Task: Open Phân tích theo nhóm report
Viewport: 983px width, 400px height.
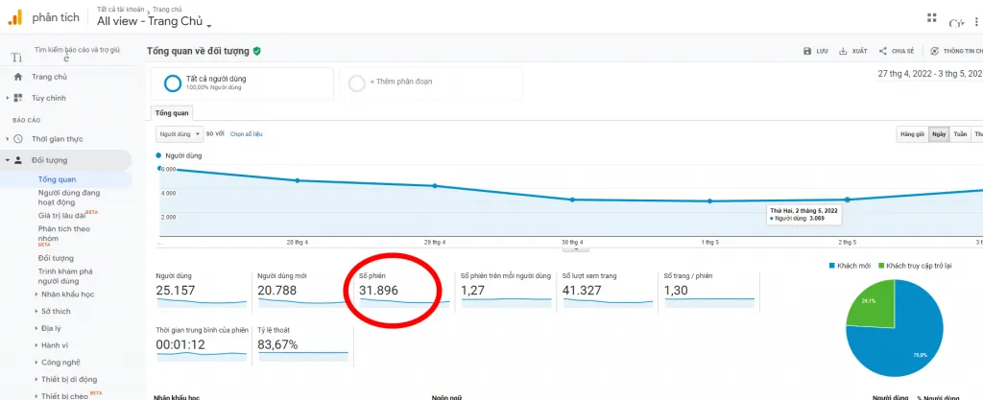Action: 64,233
